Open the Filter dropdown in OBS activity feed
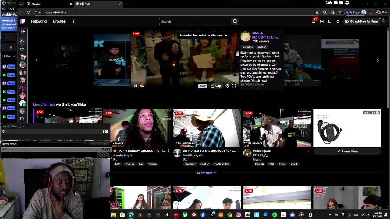The image size is (390, 219). (9, 56)
